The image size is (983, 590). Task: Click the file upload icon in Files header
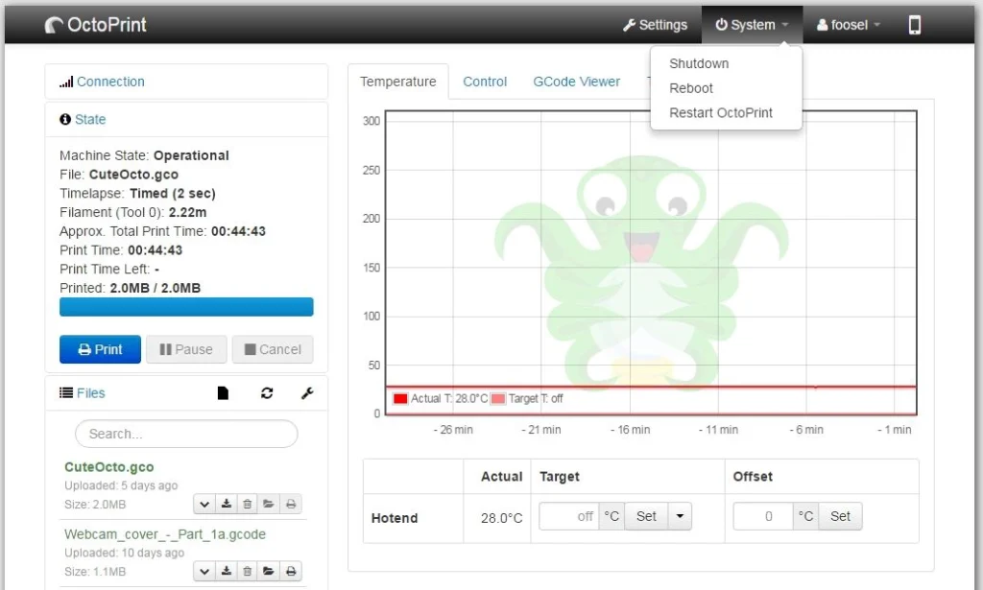[223, 392]
